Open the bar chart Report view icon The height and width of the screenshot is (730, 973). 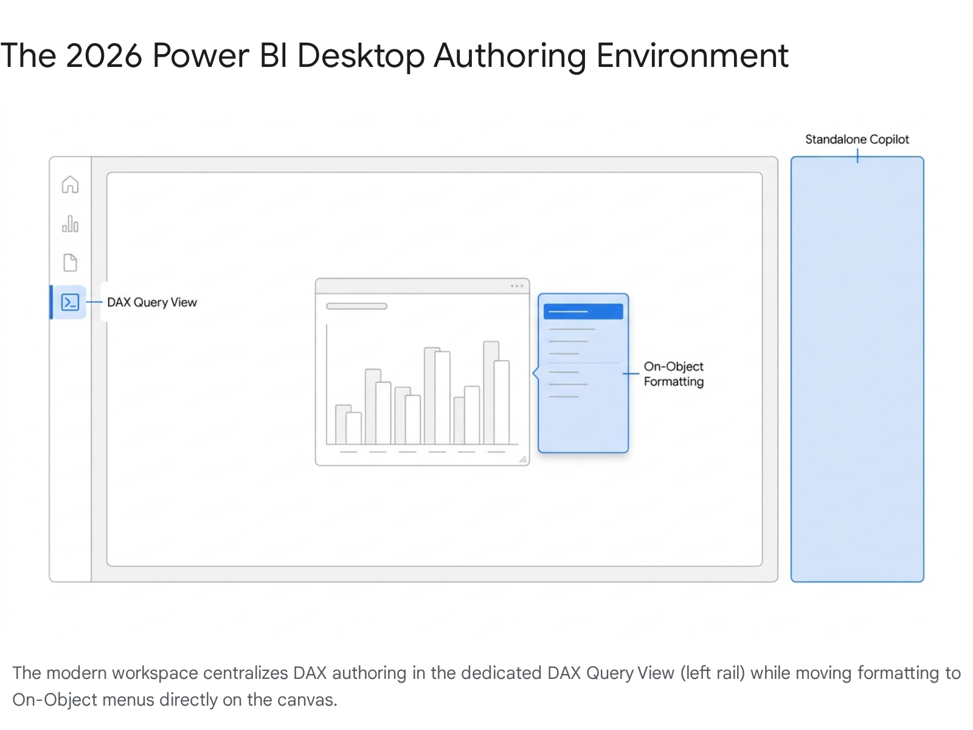[x=70, y=224]
